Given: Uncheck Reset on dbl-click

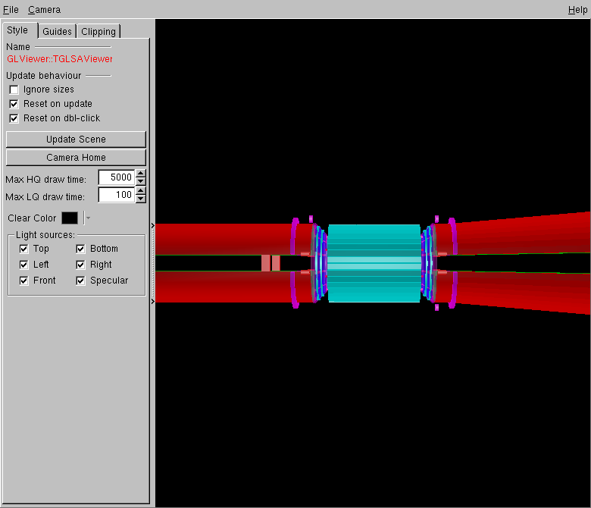Looking at the screenshot, I should coord(14,118).
